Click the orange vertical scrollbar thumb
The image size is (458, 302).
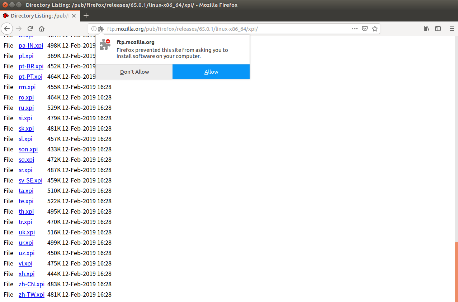[x=457, y=272]
